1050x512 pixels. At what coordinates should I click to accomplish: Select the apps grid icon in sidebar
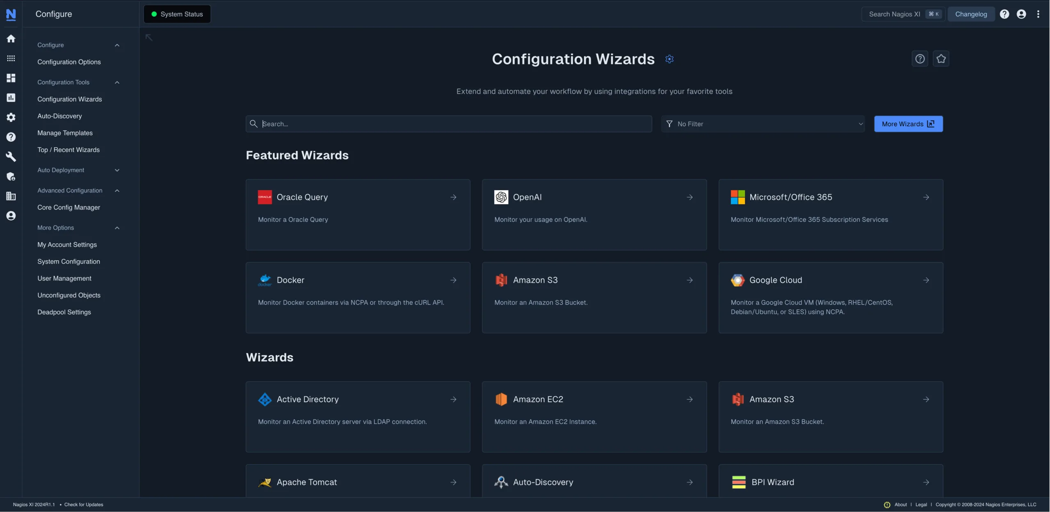(x=11, y=58)
